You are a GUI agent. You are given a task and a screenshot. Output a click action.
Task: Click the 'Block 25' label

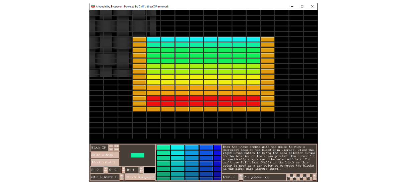point(99,148)
